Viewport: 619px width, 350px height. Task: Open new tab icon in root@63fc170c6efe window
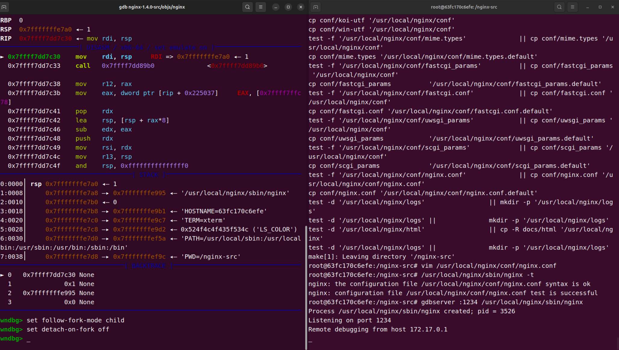click(316, 7)
